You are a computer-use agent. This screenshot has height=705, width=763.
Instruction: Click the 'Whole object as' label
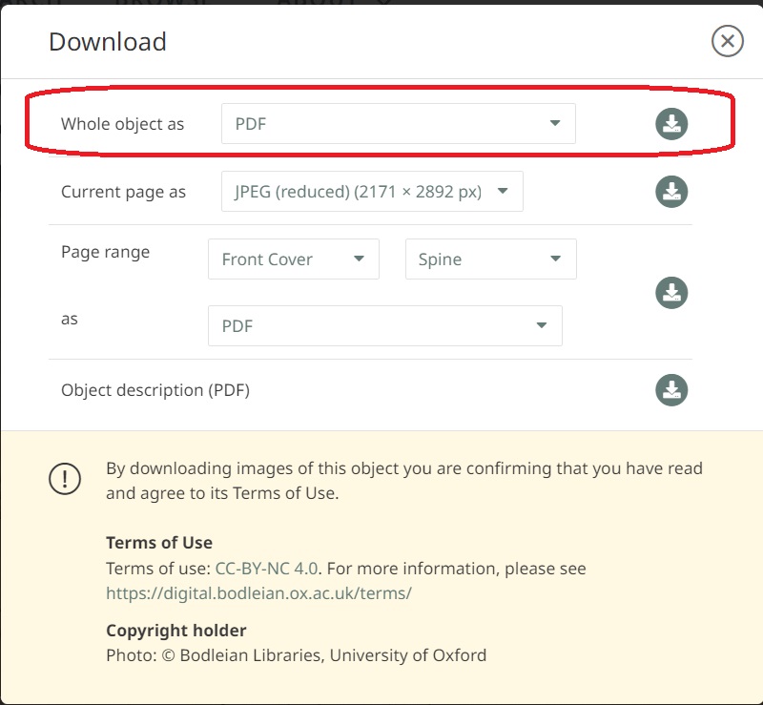click(123, 124)
